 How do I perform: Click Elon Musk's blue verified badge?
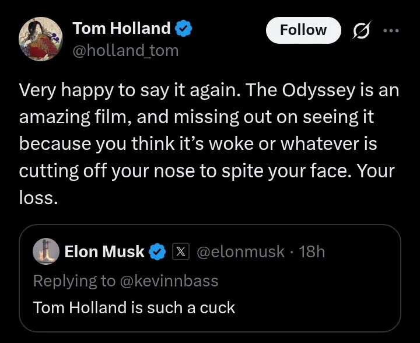point(157,251)
